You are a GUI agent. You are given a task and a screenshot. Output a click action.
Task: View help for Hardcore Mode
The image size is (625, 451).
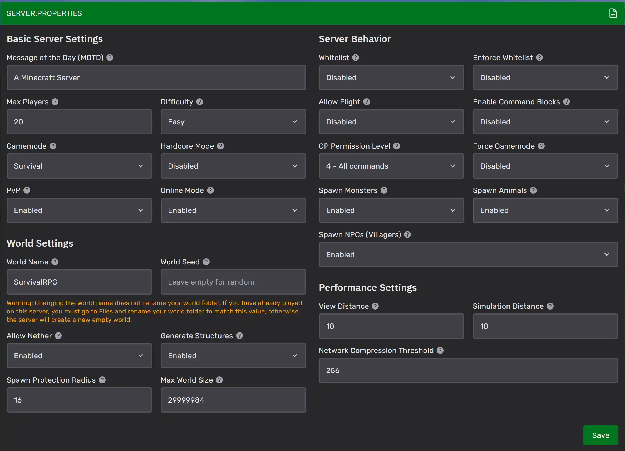click(x=220, y=146)
